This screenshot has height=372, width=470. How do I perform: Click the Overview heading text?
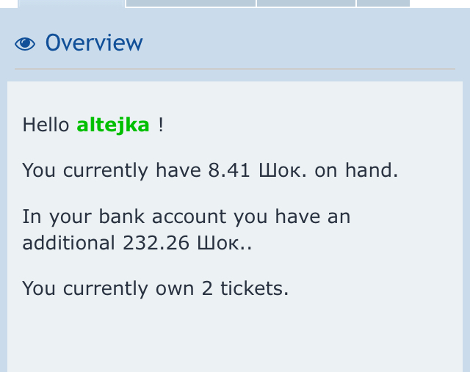94,43
